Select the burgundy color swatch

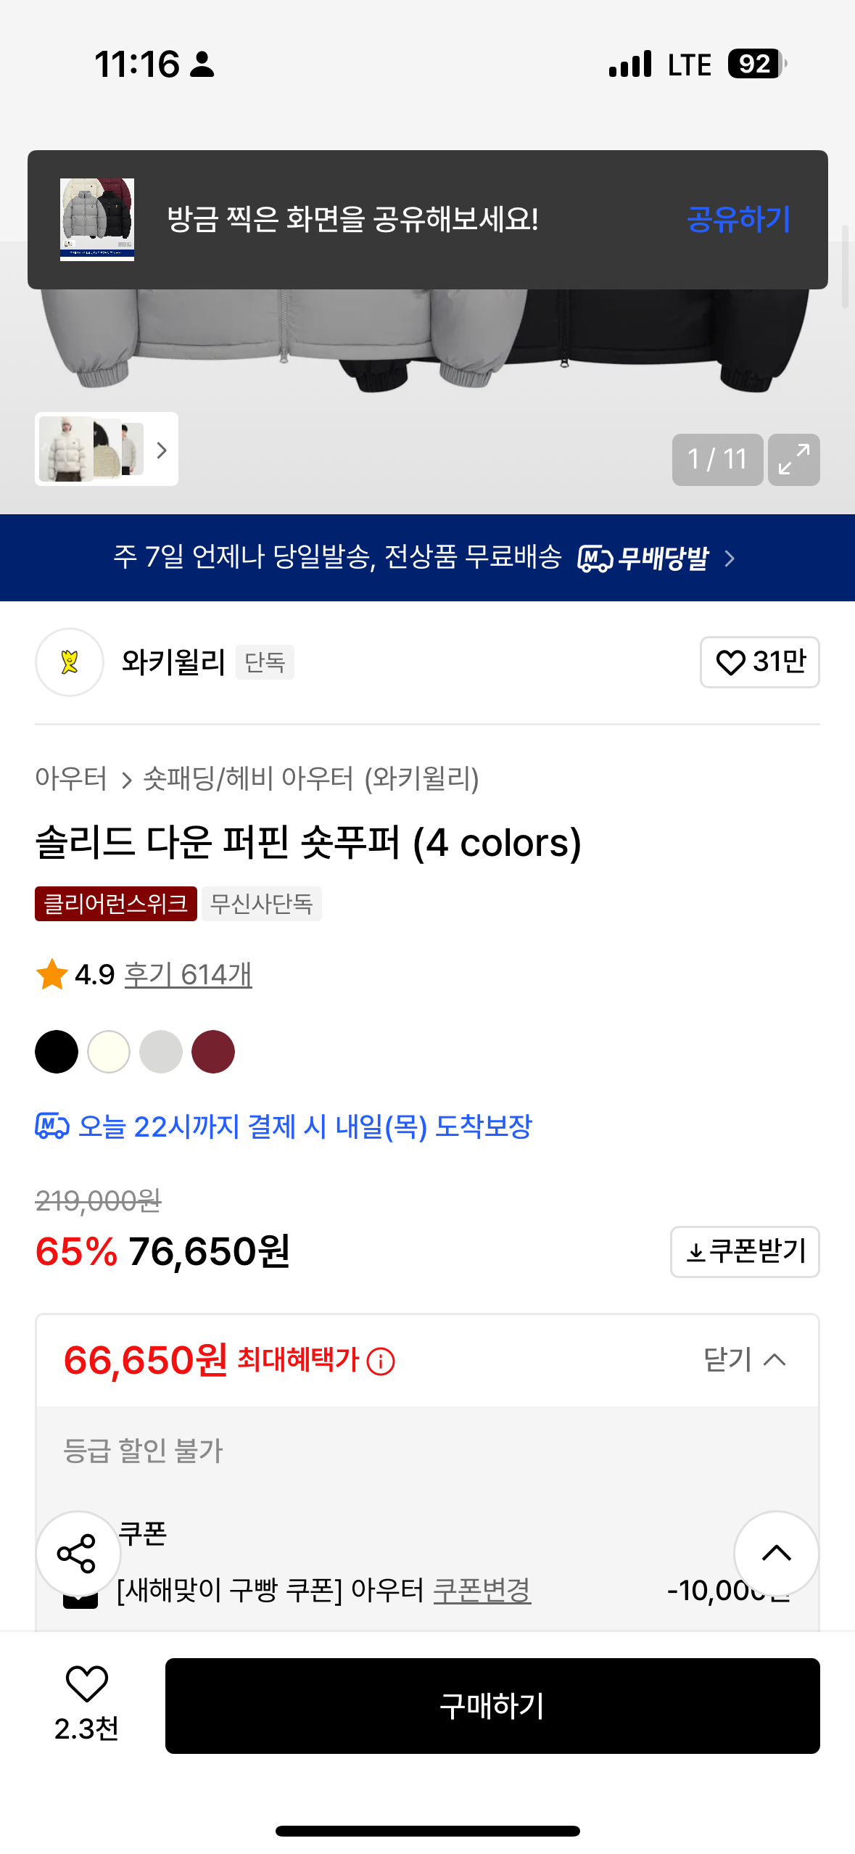[x=213, y=1051]
